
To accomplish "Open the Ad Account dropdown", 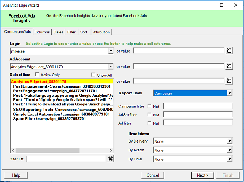I will tap(111, 66).
